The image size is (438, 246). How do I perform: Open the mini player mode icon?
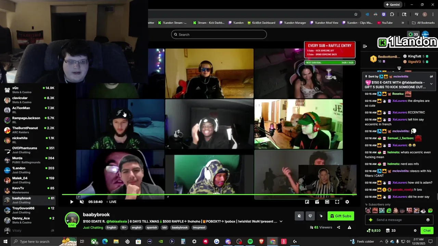pos(307,202)
